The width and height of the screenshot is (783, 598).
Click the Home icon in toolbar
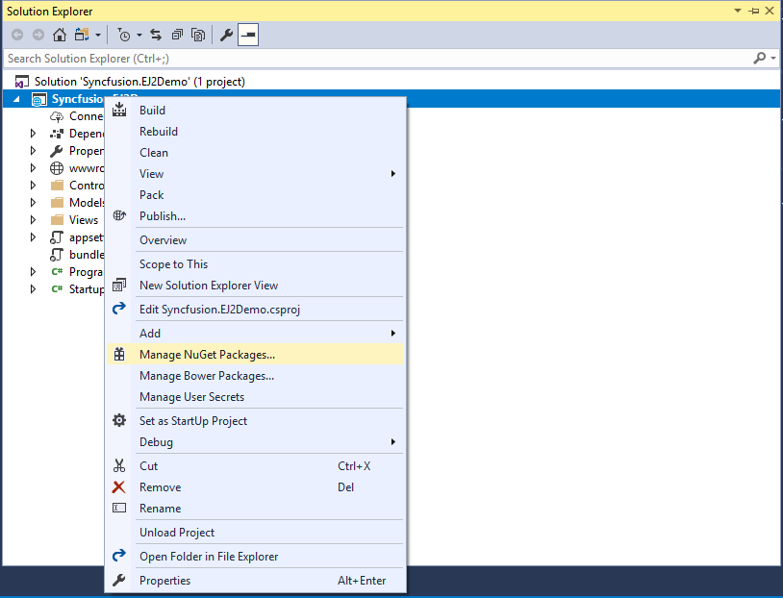coord(60,35)
